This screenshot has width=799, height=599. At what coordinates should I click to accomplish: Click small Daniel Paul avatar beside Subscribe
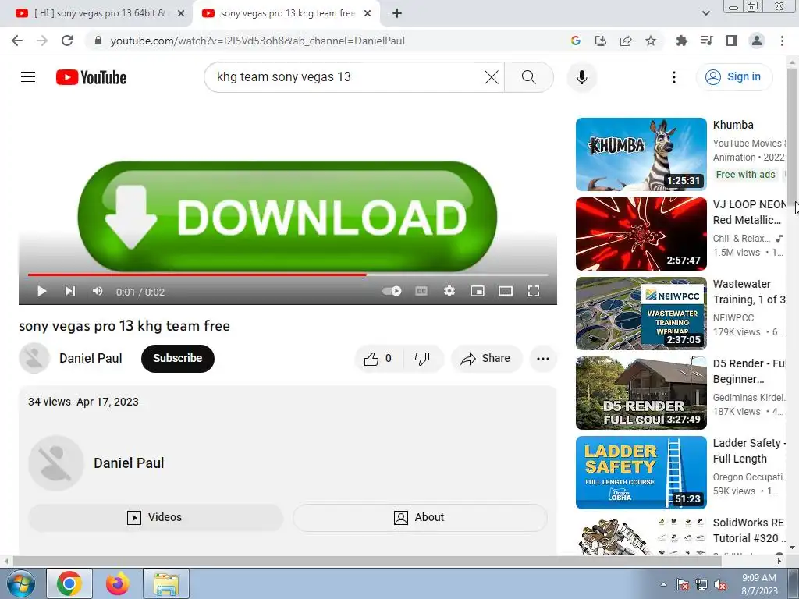34,359
